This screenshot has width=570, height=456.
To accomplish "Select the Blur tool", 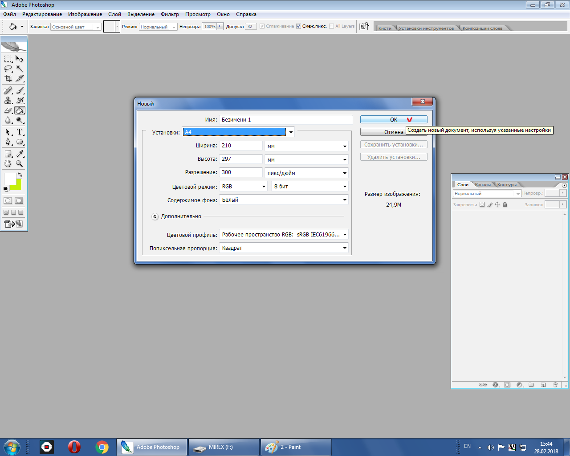I will [8, 120].
